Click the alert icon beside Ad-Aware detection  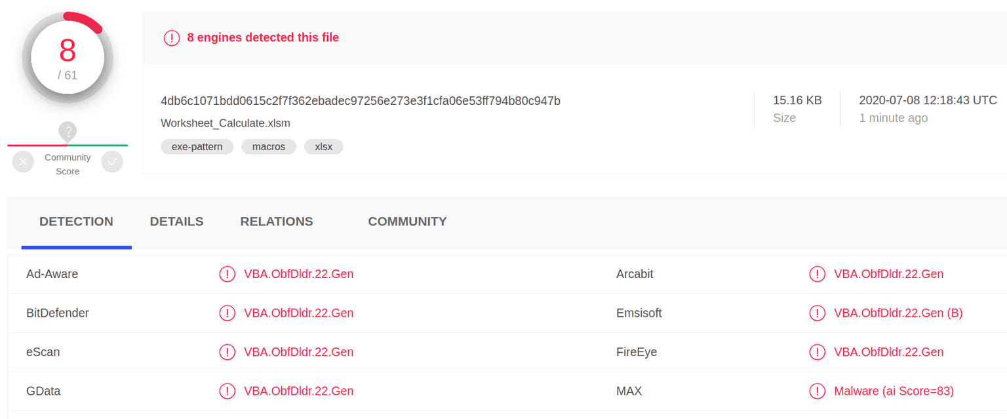[227, 274]
